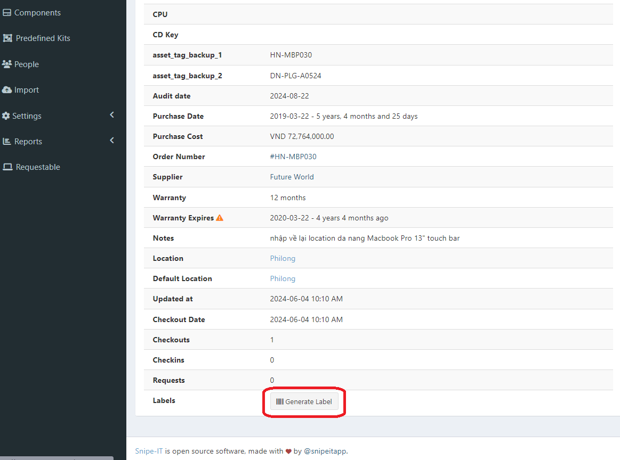Click the Settings gear icon
The height and width of the screenshot is (460, 620).
coord(6,116)
